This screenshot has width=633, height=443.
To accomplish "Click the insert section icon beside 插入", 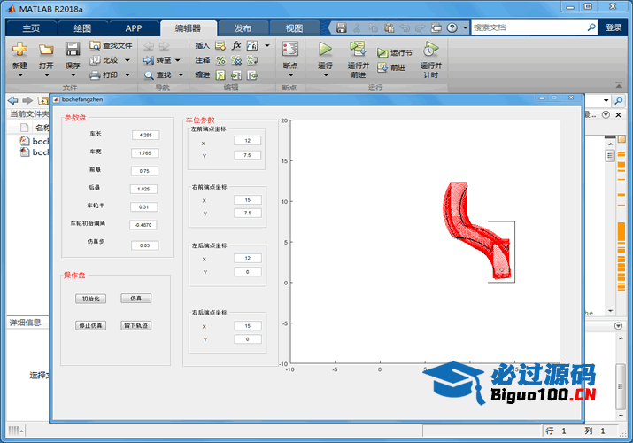I will click(x=220, y=45).
